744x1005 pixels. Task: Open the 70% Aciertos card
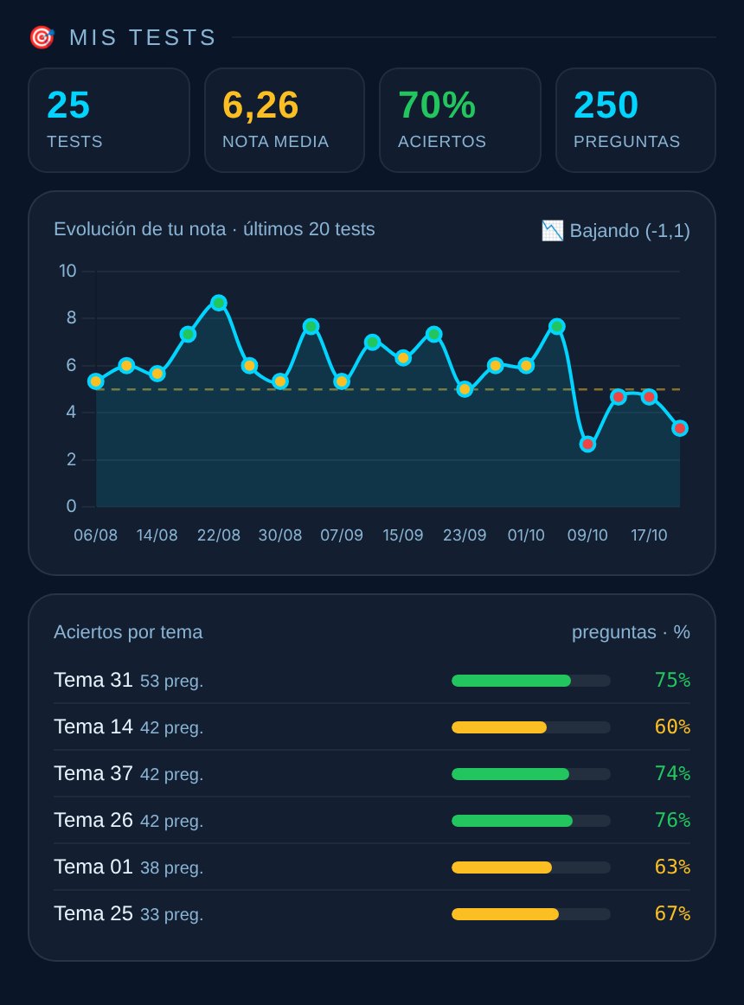(x=460, y=120)
